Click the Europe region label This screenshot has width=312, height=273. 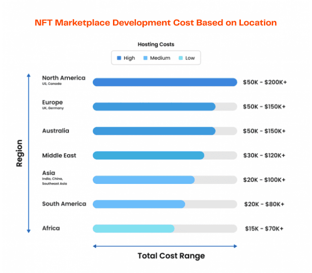point(52,103)
